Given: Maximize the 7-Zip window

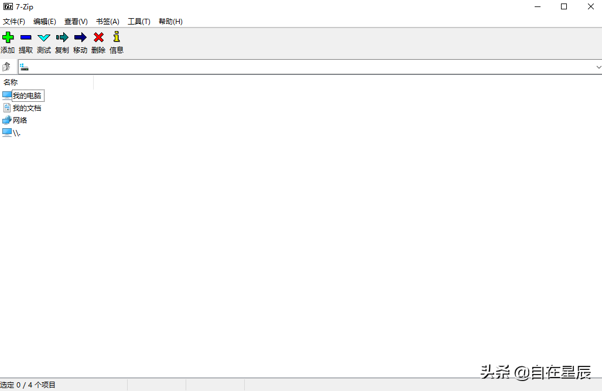Looking at the screenshot, I should [x=564, y=6].
